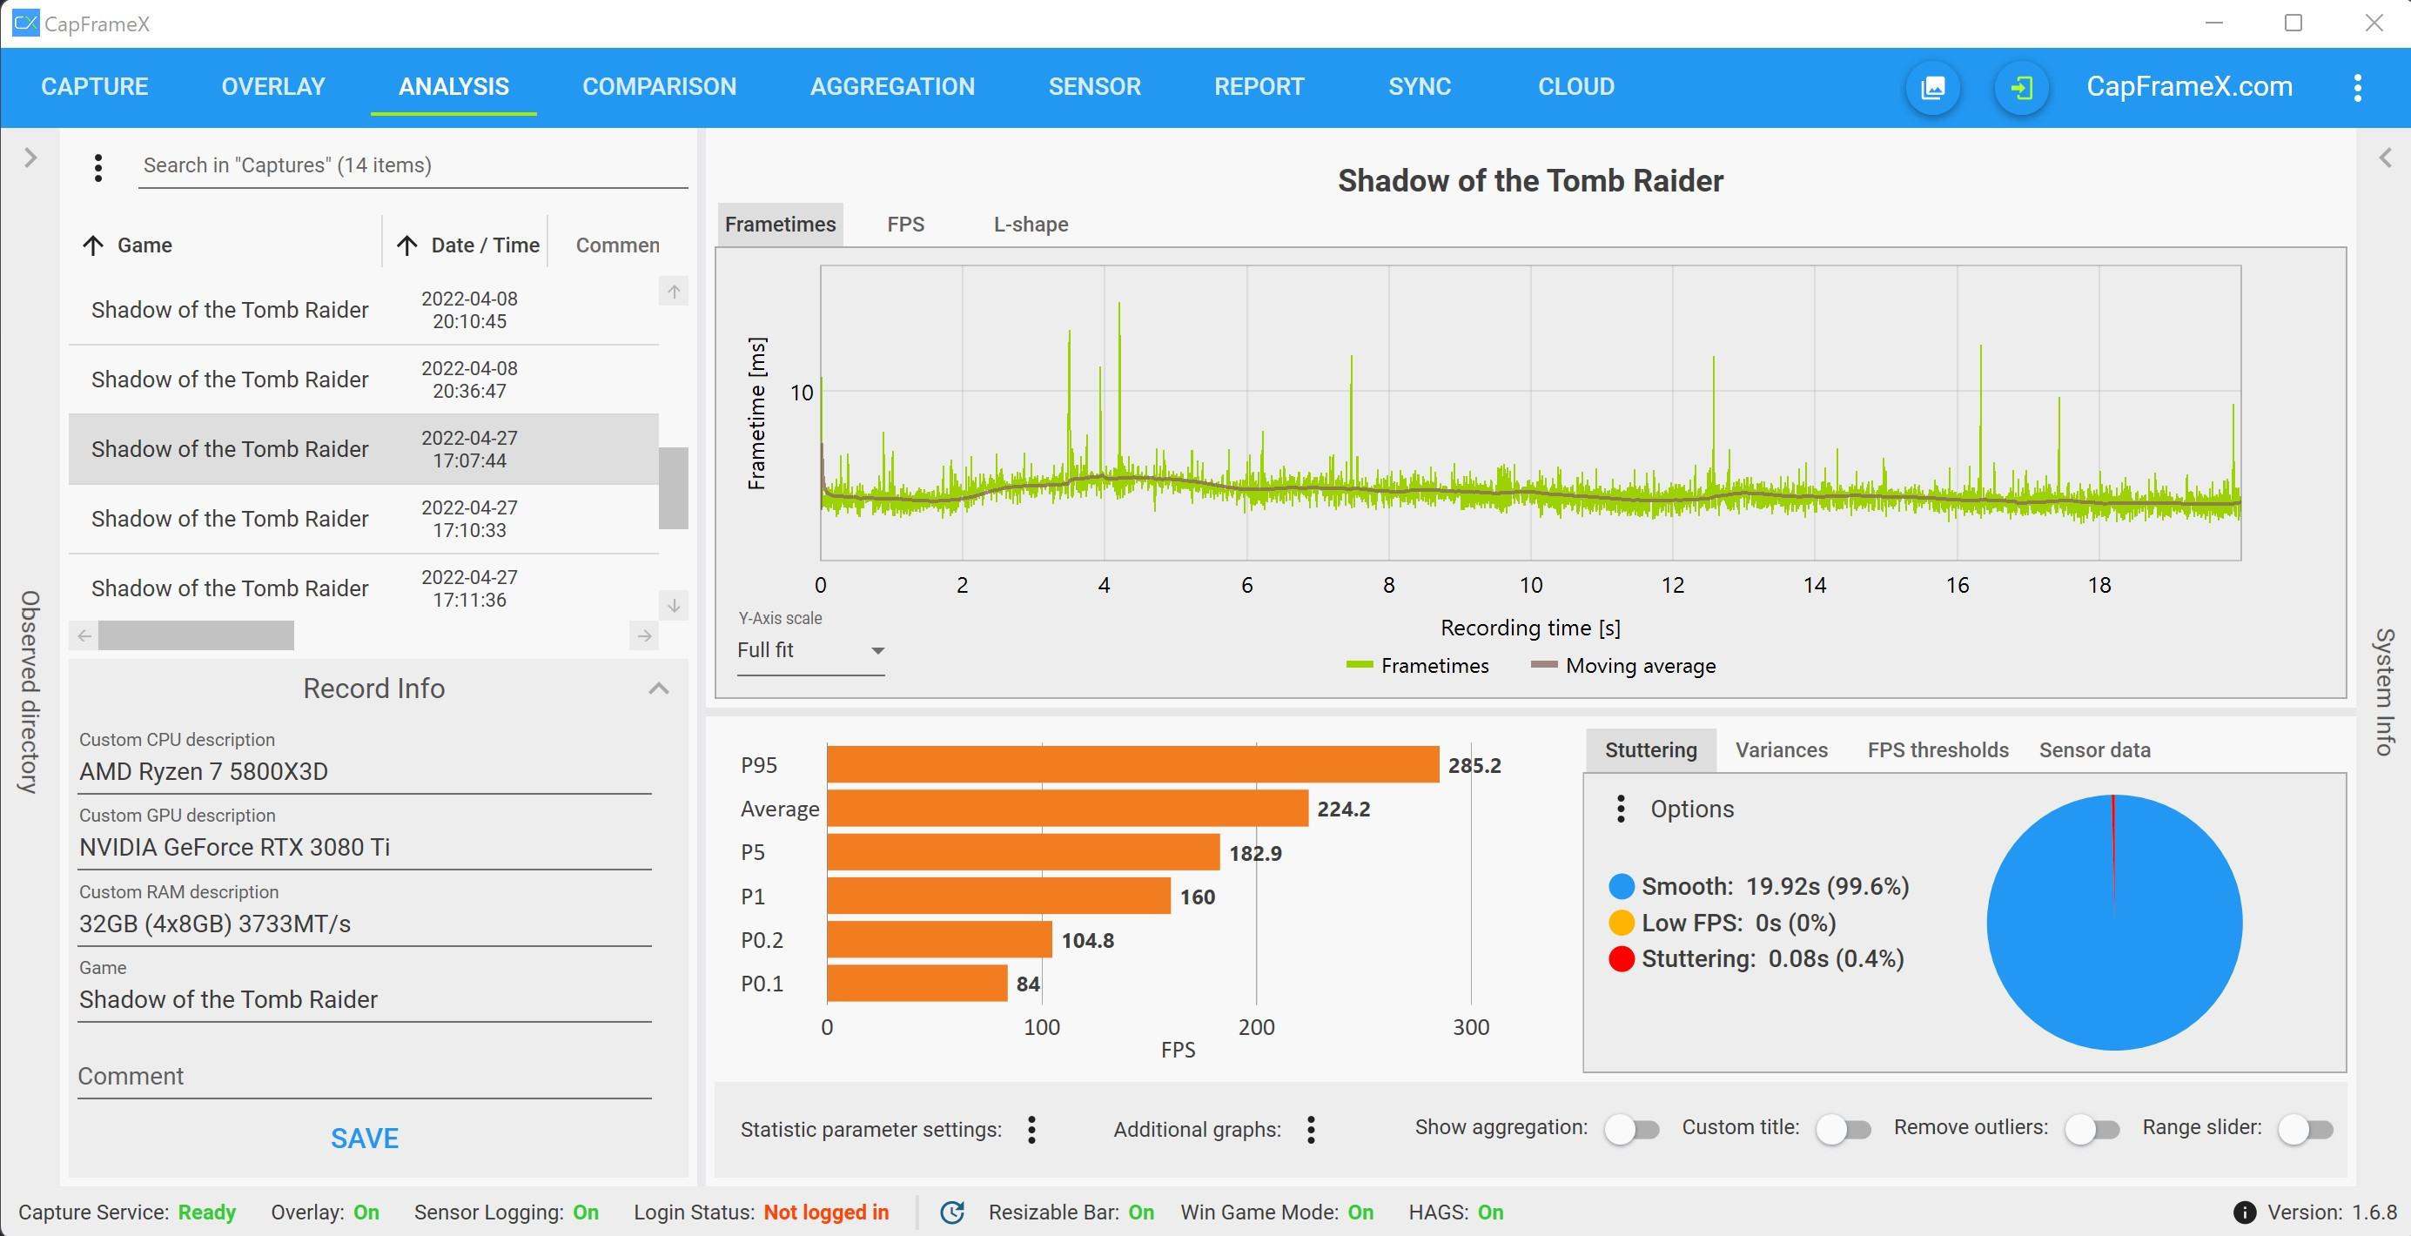Viewport: 2411px width, 1236px height.
Task: Toggle the Remove outliers switch
Action: [x=2092, y=1129]
